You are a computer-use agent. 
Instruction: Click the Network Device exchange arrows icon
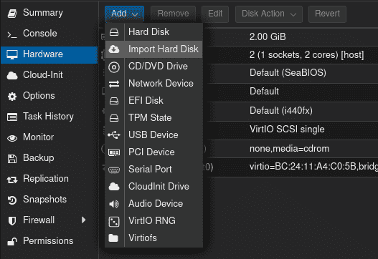pyautogui.click(x=114, y=84)
